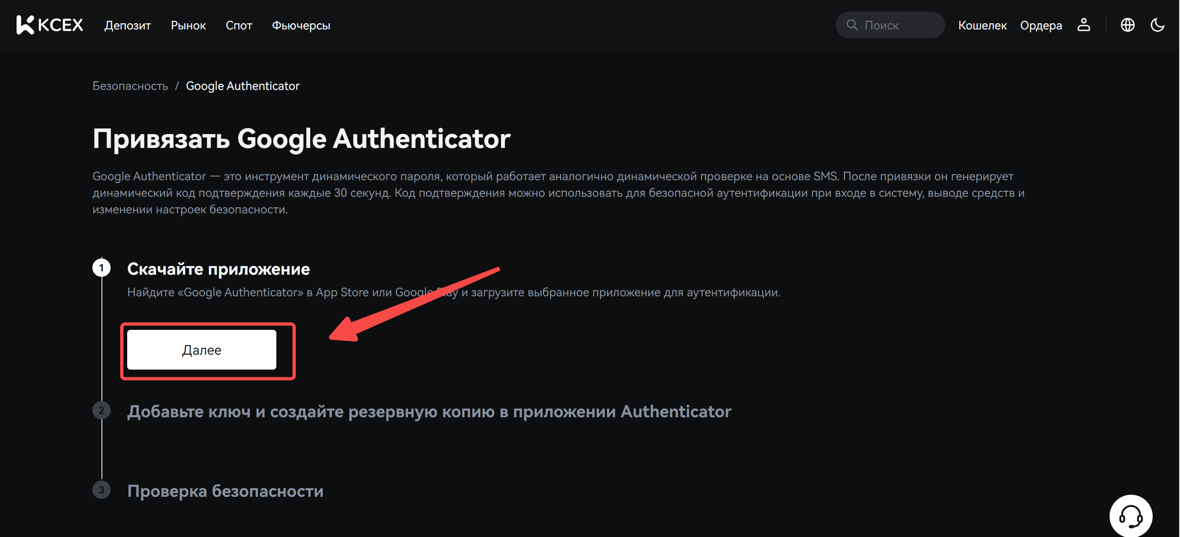Expand the "Проверка безопасности" step
Image resolution: width=1180 pixels, height=537 pixels.
(225, 491)
